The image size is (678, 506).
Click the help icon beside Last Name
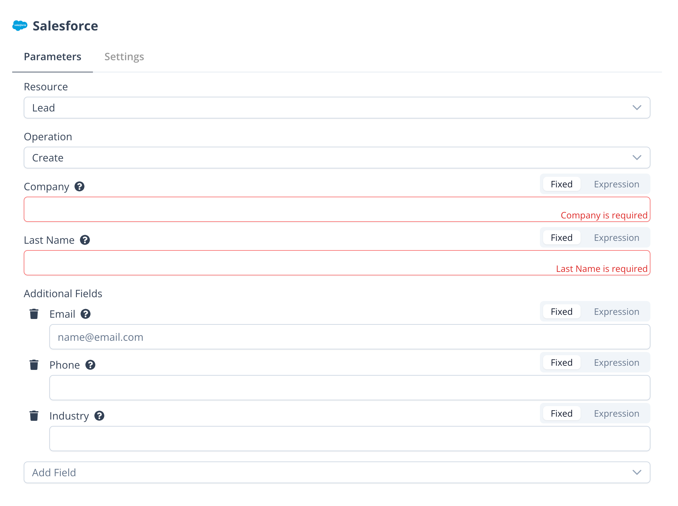pyautogui.click(x=85, y=240)
